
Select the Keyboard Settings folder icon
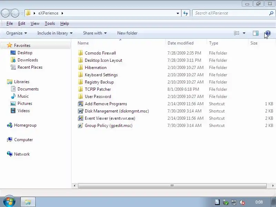point(80,75)
